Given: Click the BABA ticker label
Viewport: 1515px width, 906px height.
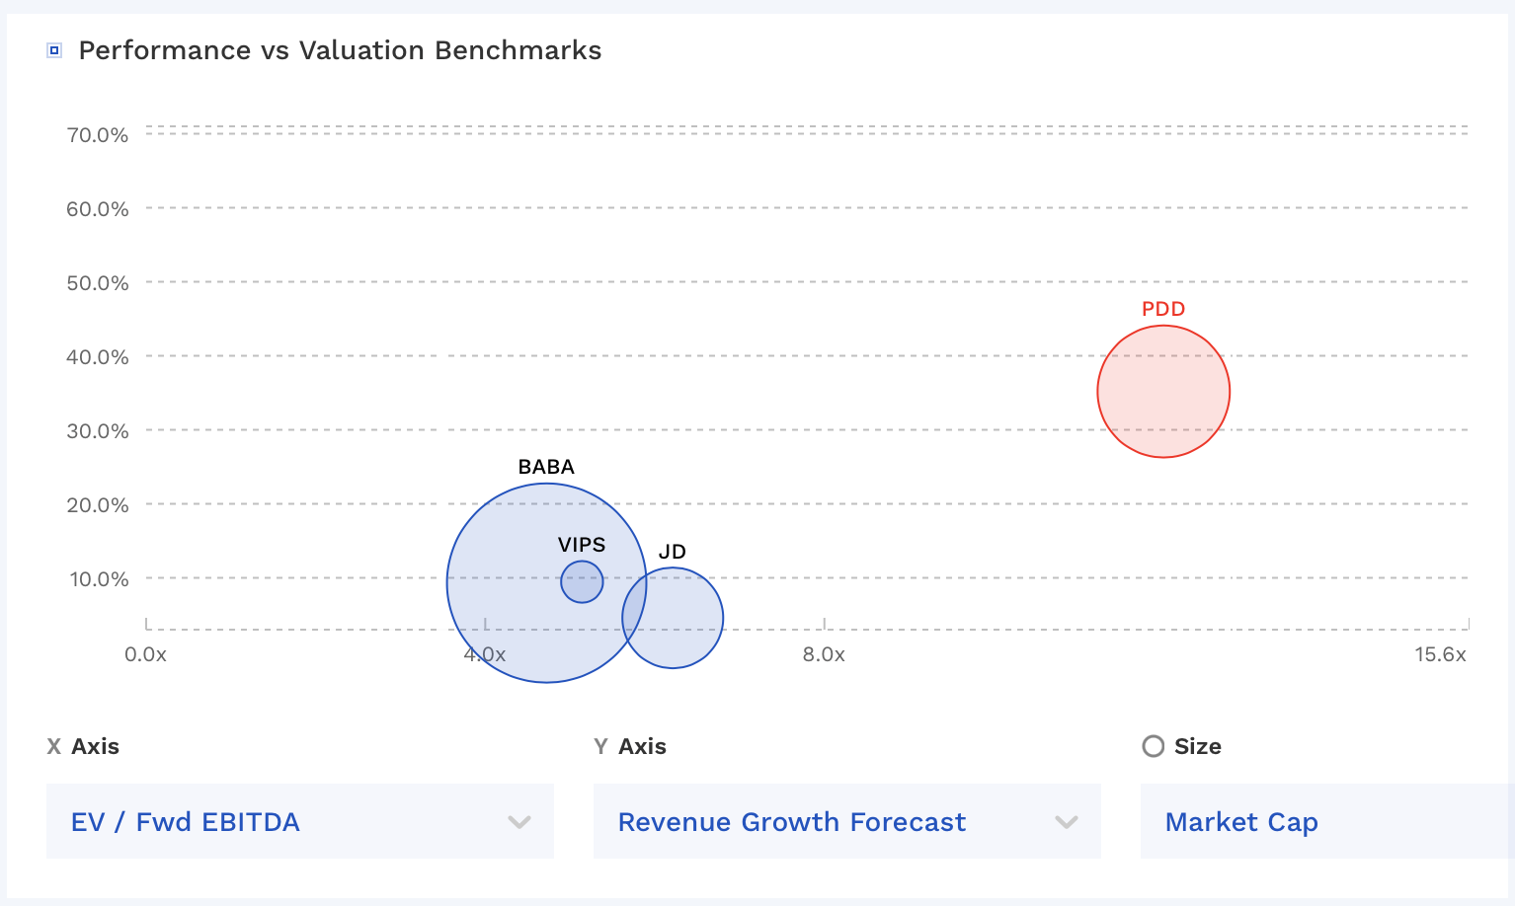Looking at the screenshot, I should [546, 467].
